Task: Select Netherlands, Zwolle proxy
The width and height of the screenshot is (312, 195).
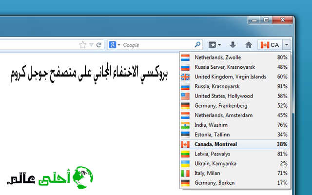Action: pyautogui.click(x=235, y=58)
